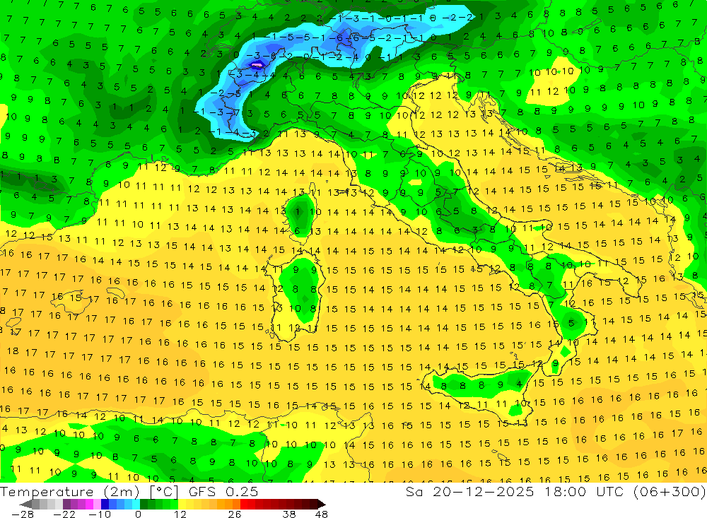Click the '(06+300)' forecast run label
Screen dimensions: 707x518
670,491
